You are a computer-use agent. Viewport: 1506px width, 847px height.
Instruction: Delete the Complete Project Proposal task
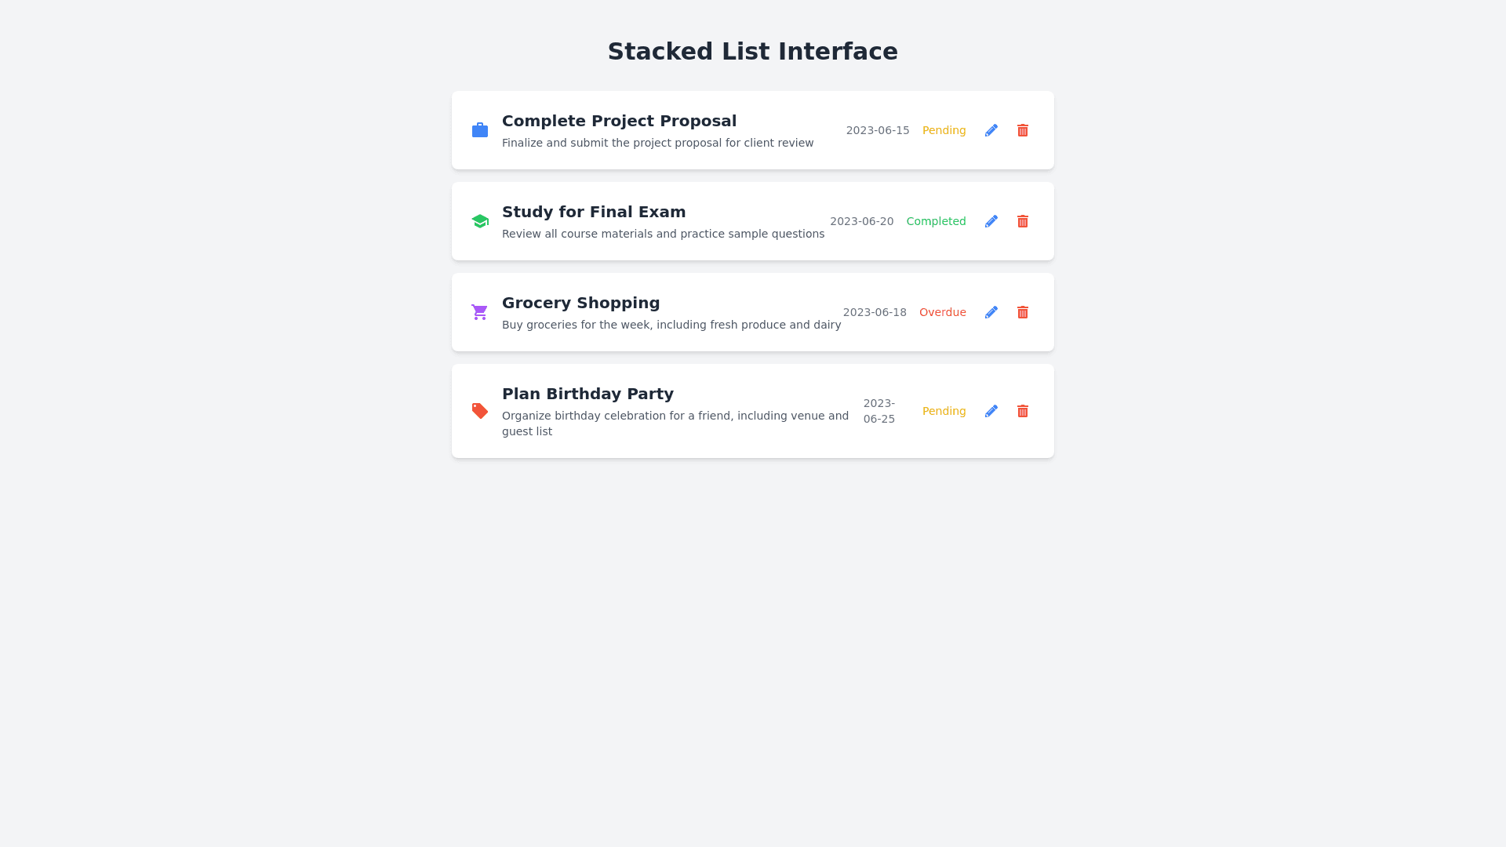(x=1023, y=130)
